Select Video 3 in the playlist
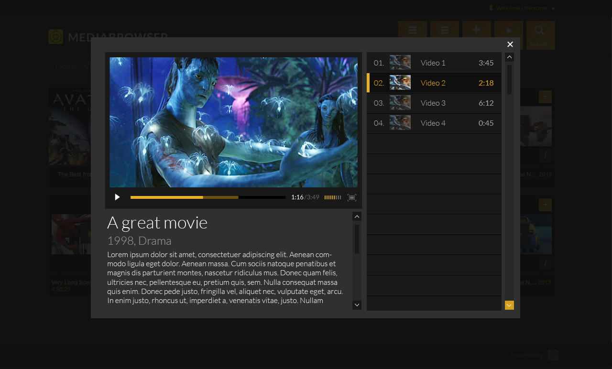Screen dimensions: 612x369 [433, 103]
